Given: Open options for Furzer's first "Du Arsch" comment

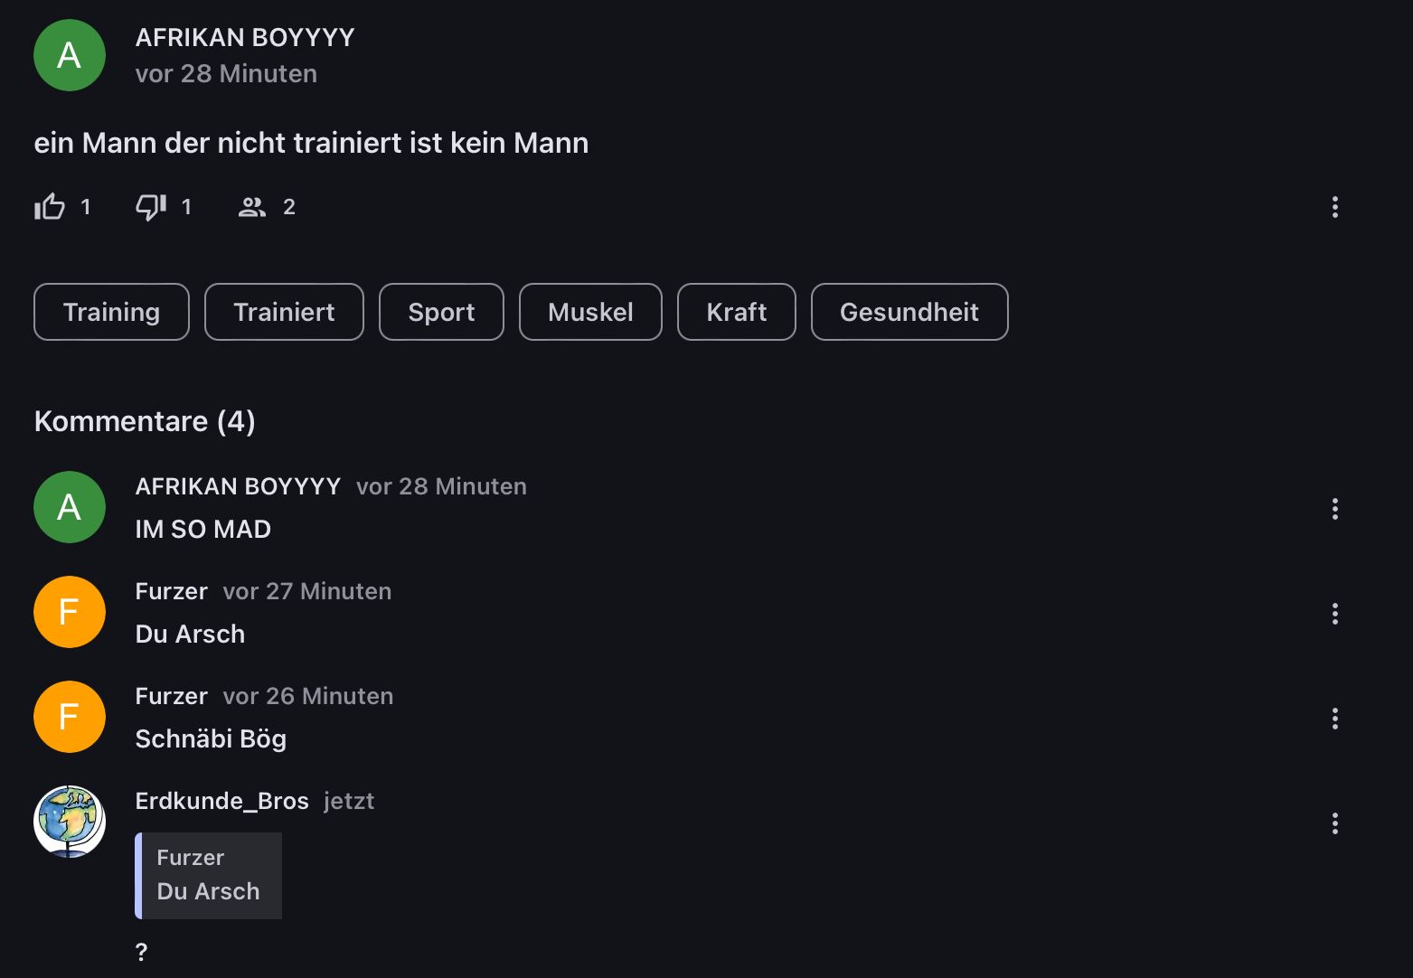Looking at the screenshot, I should (x=1334, y=614).
